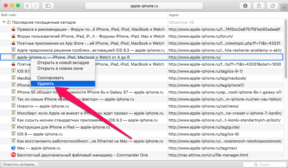Choose 'Открыть в новой вкладке' from context menu
Screen dimensions: 288x168
click(x=63, y=63)
